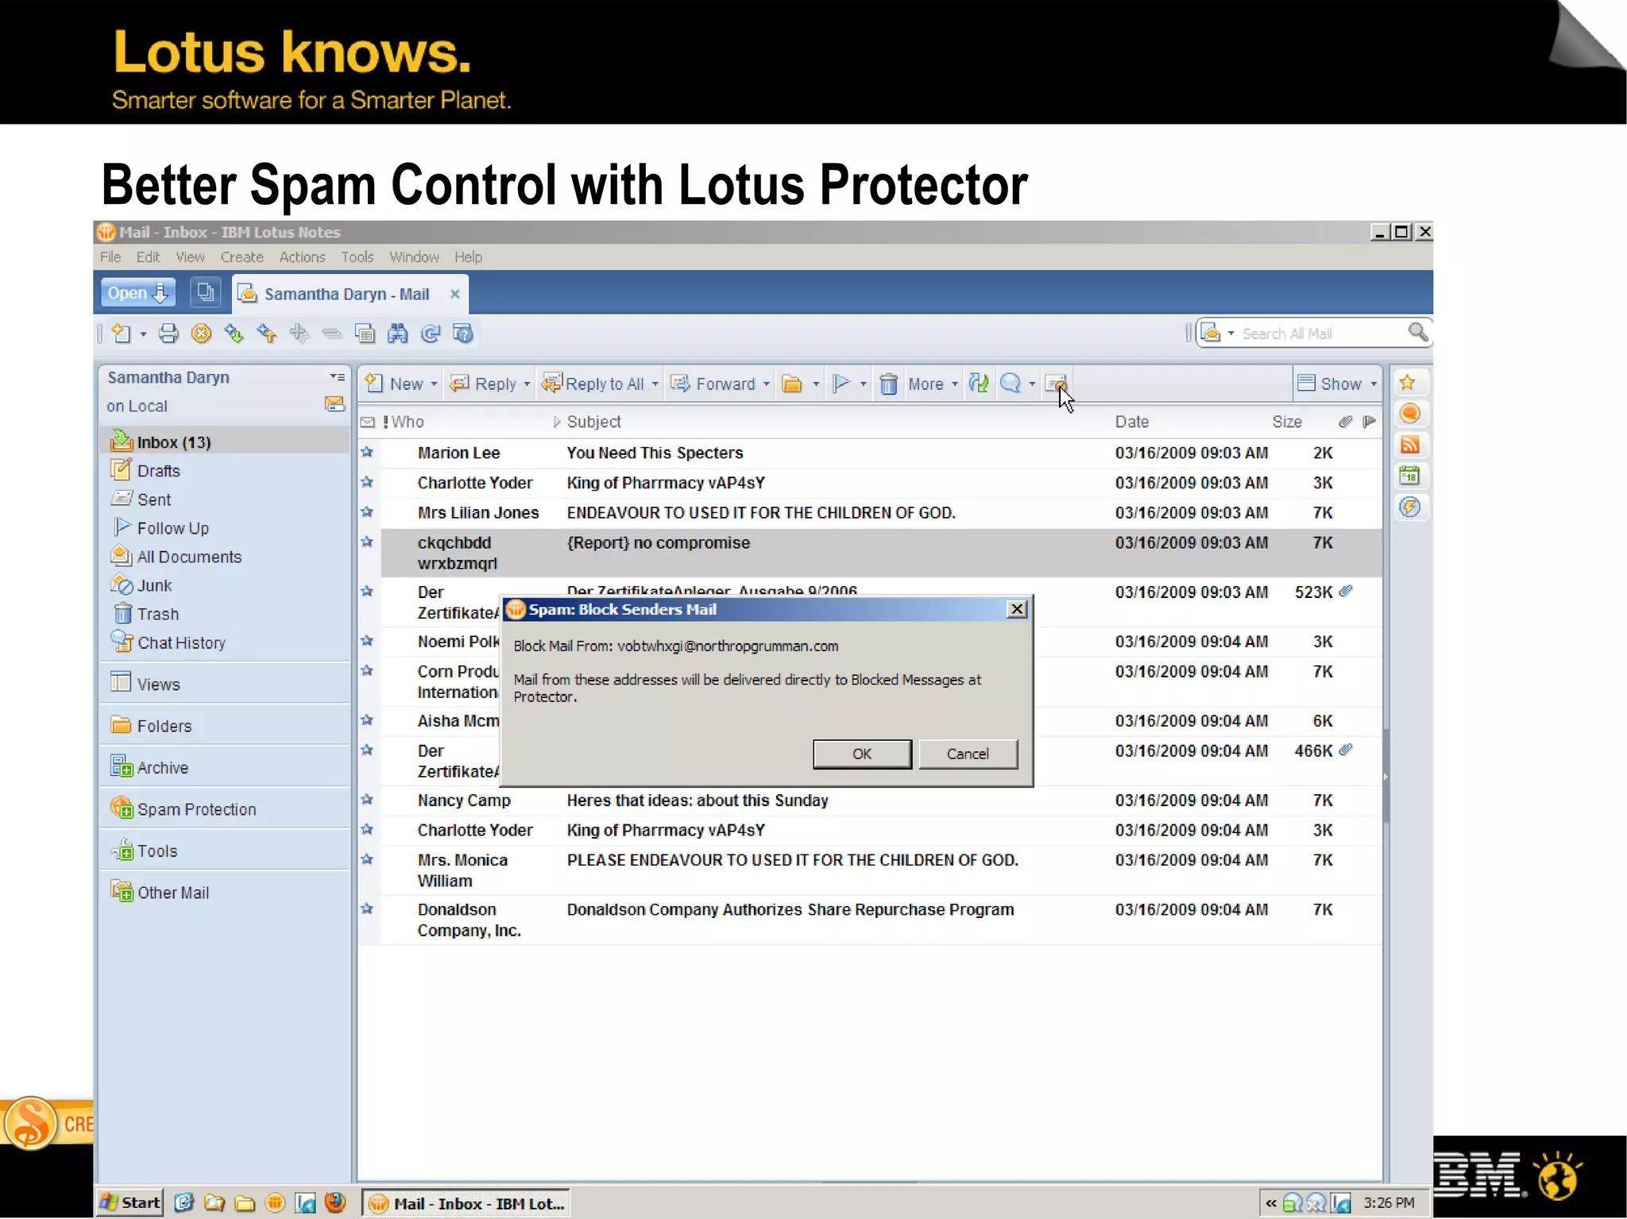Sort by the Subject column header
Viewport: 1627px width, 1219px height.
[x=593, y=422]
